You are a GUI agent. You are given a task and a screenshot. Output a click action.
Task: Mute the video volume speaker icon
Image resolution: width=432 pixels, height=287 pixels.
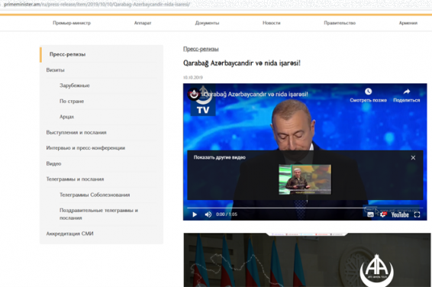coord(208,214)
